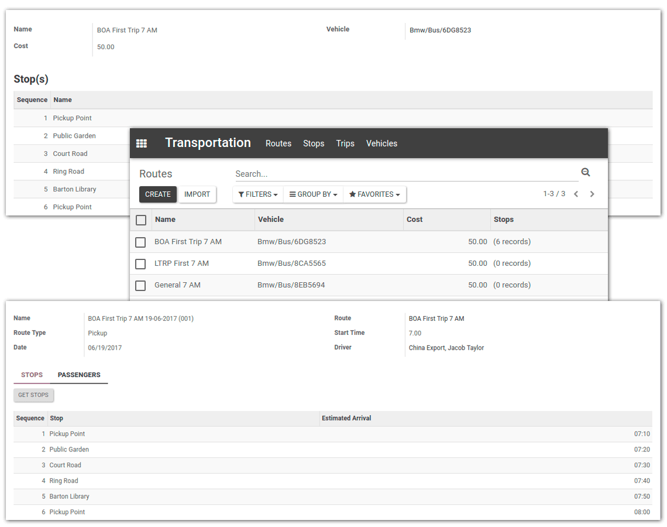Click inside the Search field
This screenshot has height=527, width=667.
[x=351, y=173]
